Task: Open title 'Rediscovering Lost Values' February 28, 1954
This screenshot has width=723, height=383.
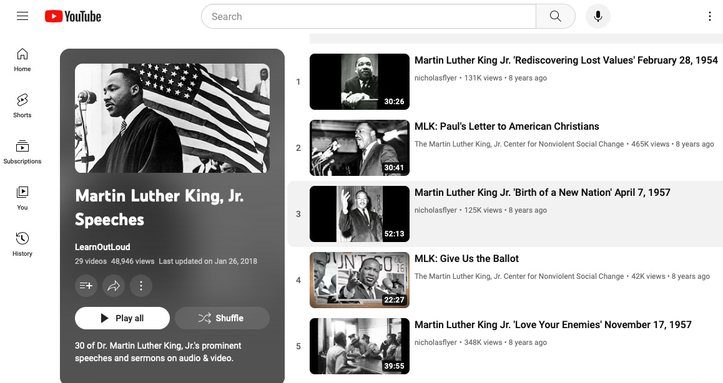Action: pos(566,61)
